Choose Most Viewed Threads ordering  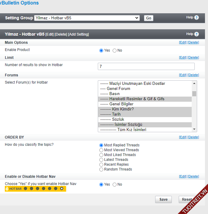[x=101, y=150]
